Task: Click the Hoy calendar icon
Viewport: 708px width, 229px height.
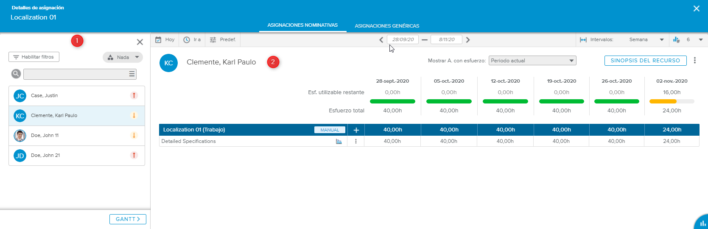Action: pyautogui.click(x=158, y=40)
